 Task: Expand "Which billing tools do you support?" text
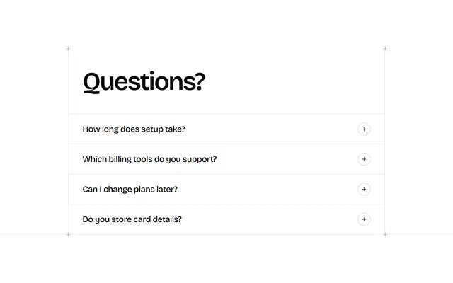pos(149,159)
